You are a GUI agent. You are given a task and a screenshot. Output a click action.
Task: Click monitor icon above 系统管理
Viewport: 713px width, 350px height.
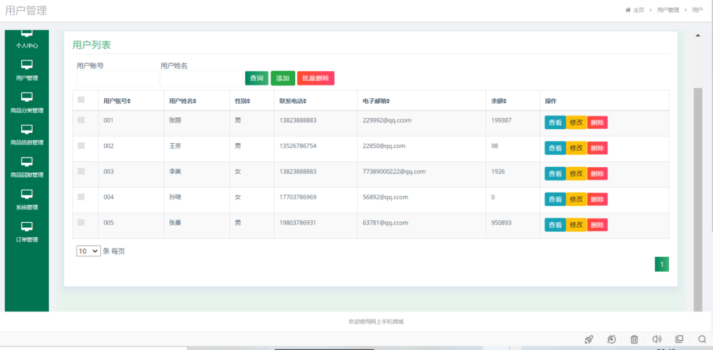(x=27, y=194)
